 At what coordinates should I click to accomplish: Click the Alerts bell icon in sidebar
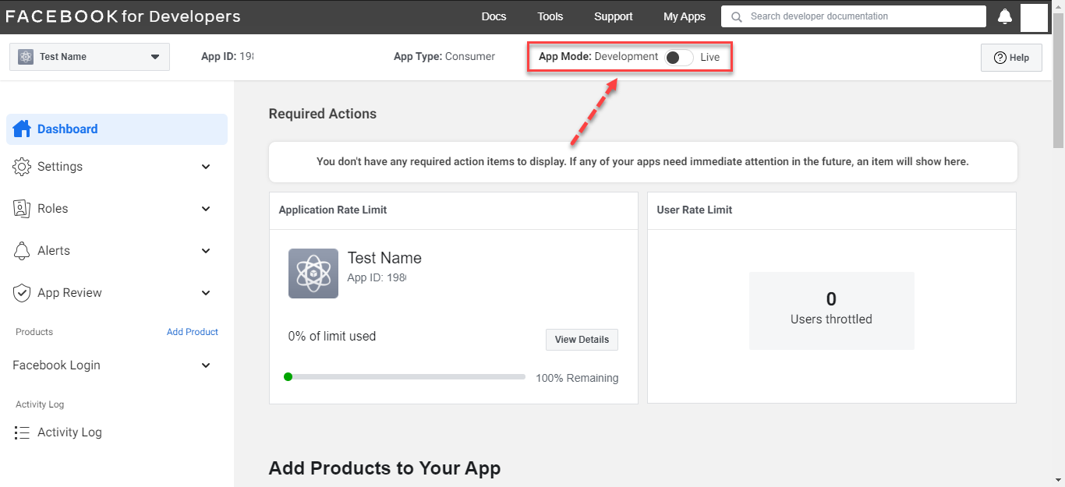pyautogui.click(x=22, y=251)
